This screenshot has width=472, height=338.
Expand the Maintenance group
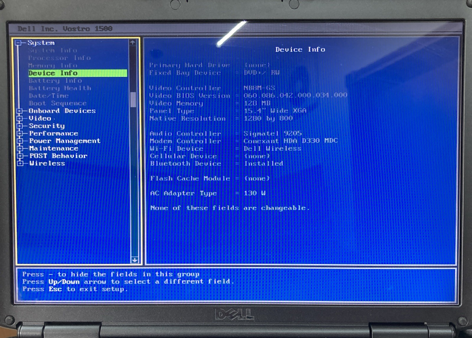point(20,149)
